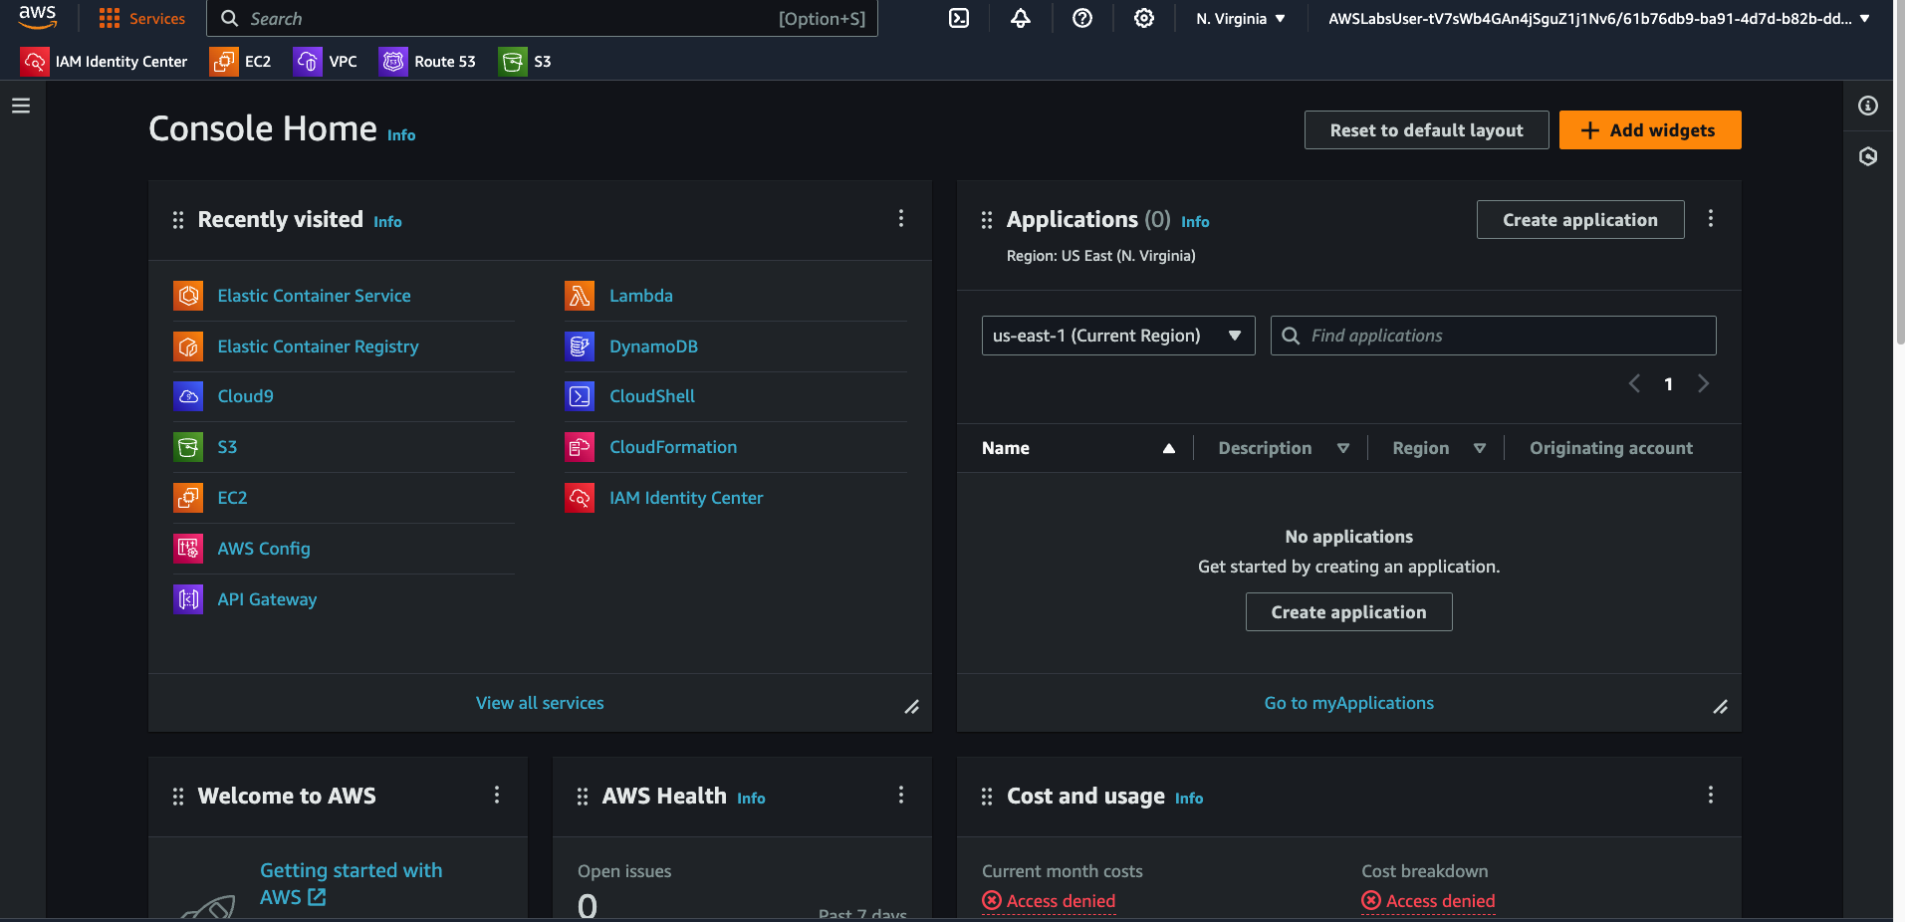Click the API Gateway service icon
1905x922 pixels.
click(188, 599)
